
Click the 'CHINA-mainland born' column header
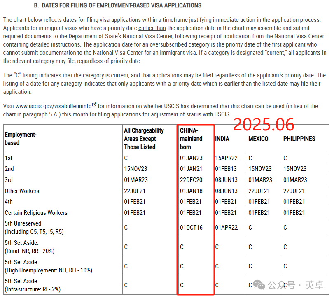(x=191, y=139)
